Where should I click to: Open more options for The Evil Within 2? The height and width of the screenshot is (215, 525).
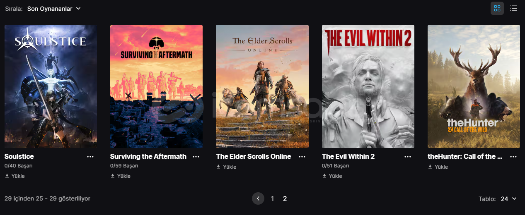click(408, 157)
